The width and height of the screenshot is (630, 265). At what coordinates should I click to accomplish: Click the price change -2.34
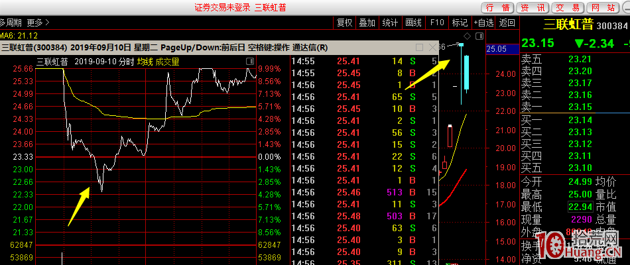point(594,43)
